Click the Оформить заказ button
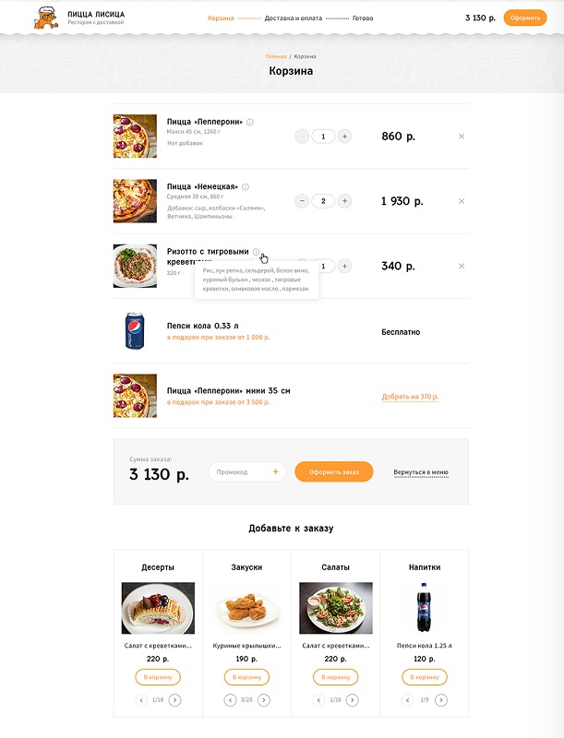564x738 pixels. pyautogui.click(x=334, y=471)
